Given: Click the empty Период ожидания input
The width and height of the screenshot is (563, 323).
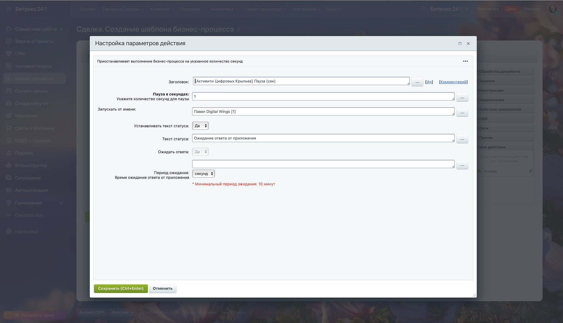Looking at the screenshot, I should 323,164.
